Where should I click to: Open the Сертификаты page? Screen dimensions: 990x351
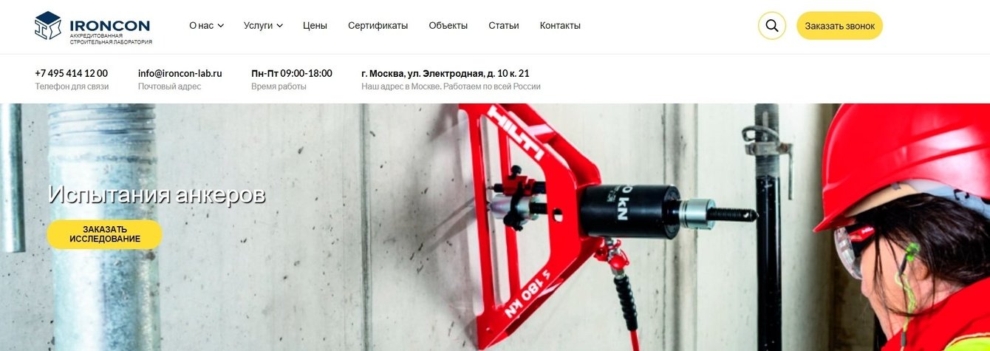coord(378,25)
